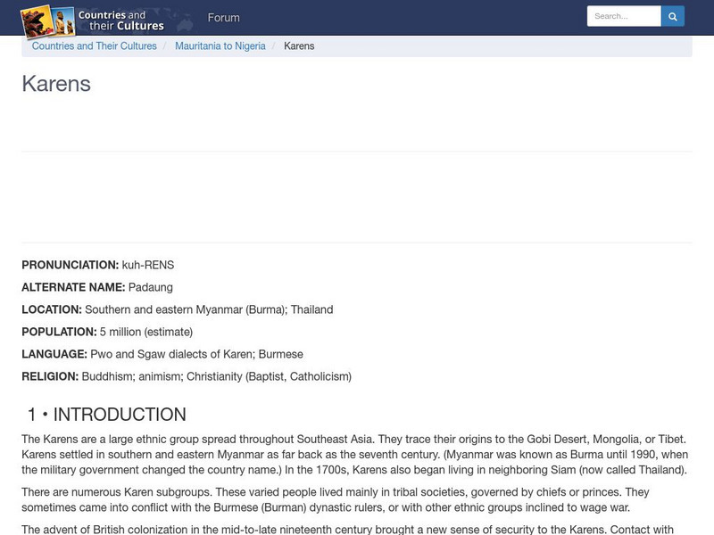This screenshot has width=714, height=535.
Task: Click the POPULATION: 5 million line
Action: click(x=107, y=332)
